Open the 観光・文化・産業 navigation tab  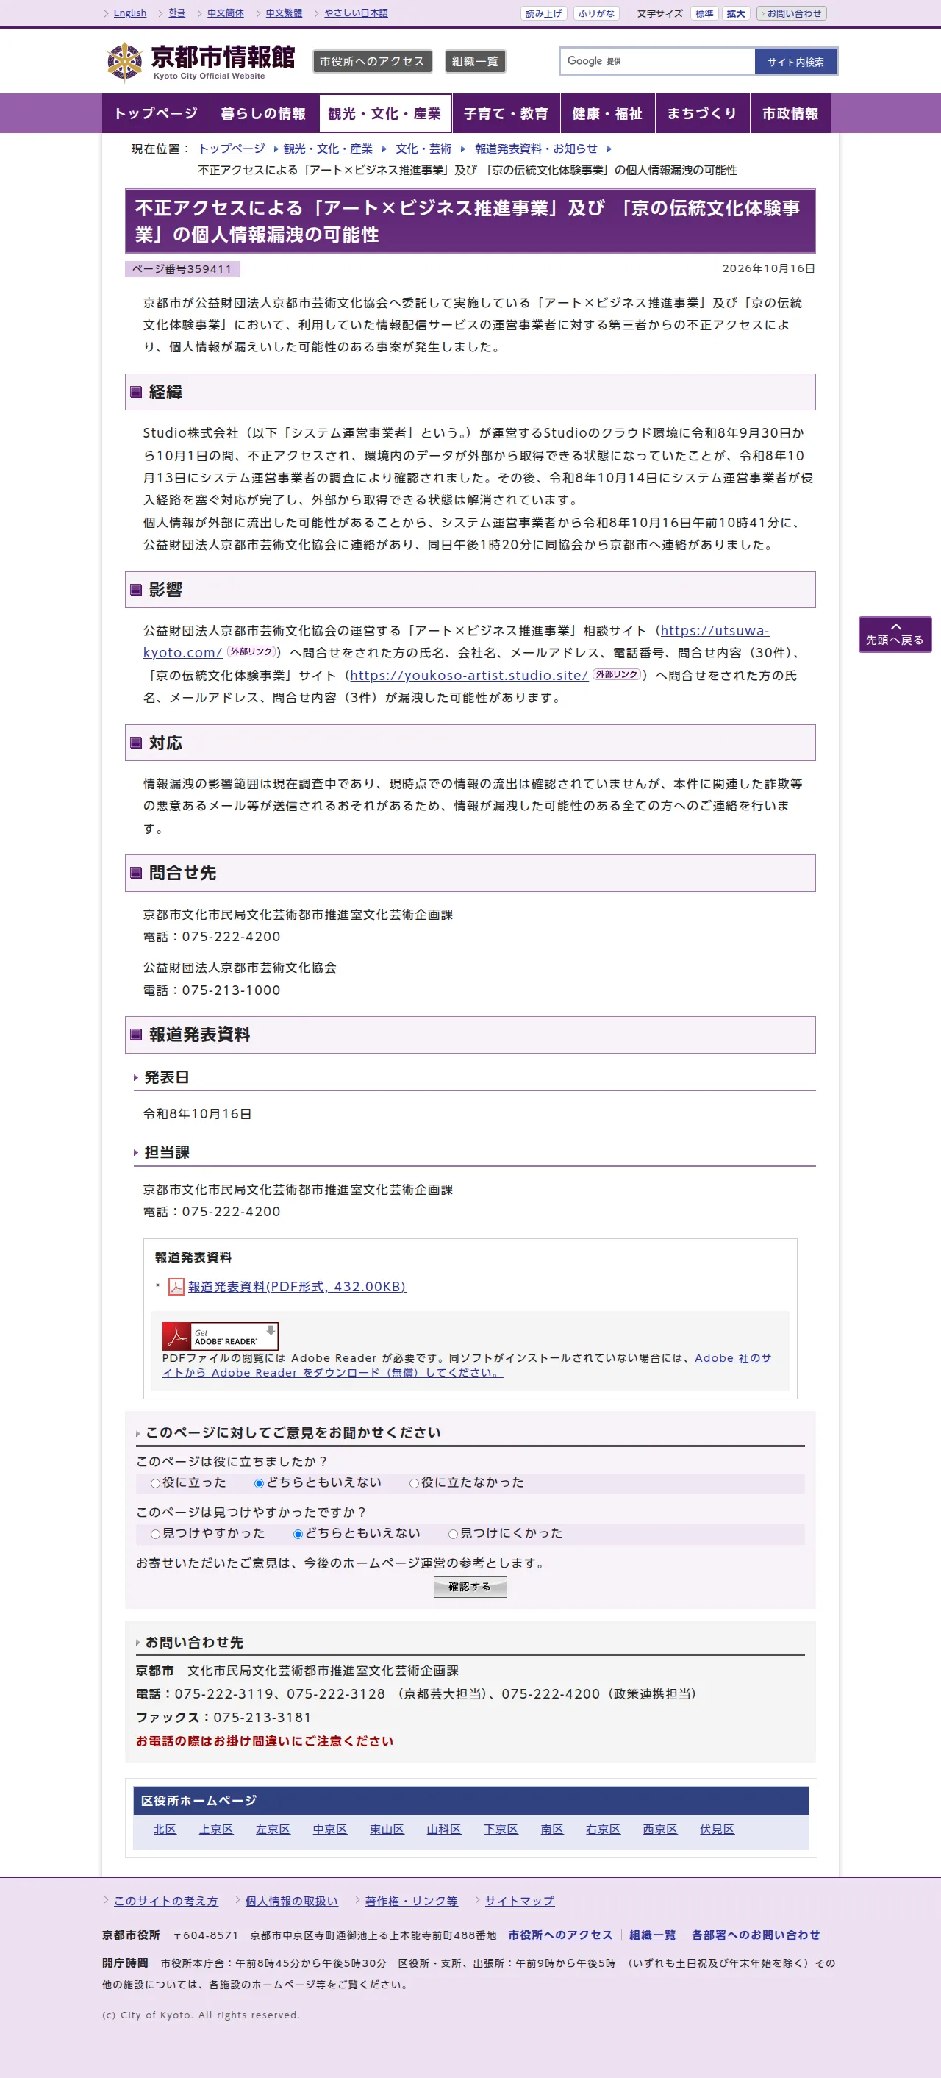384,114
